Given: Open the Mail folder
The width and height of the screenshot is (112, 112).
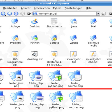Looking at the screenshot, I should tap(94, 23).
